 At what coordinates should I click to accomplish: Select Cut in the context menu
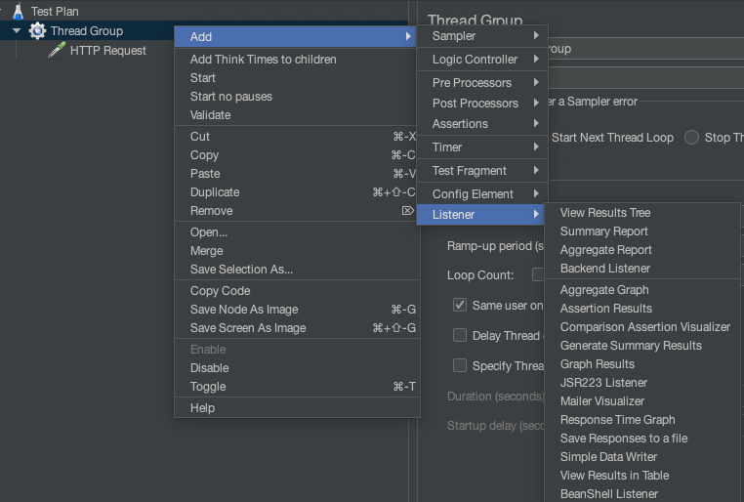tap(296, 137)
